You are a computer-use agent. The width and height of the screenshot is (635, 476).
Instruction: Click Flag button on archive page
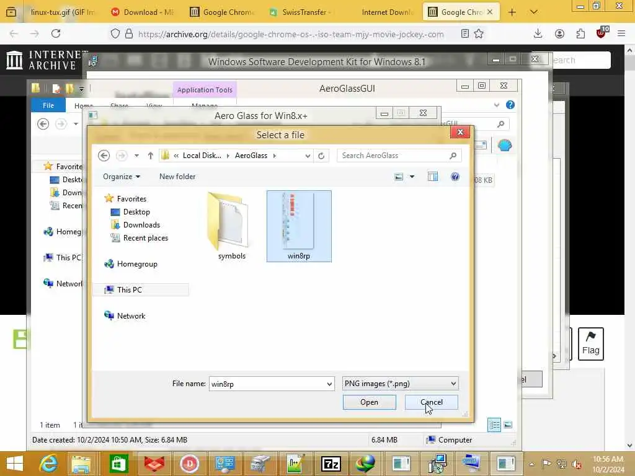coord(590,344)
